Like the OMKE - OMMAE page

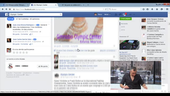pyautogui.click(x=43, y=66)
